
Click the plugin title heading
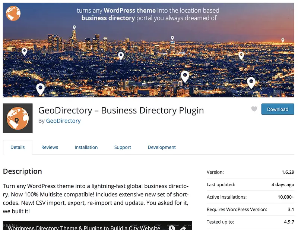click(x=121, y=110)
